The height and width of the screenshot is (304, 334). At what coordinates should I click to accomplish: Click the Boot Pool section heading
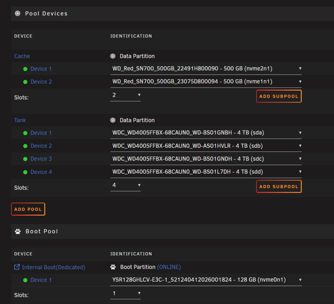[42, 231]
